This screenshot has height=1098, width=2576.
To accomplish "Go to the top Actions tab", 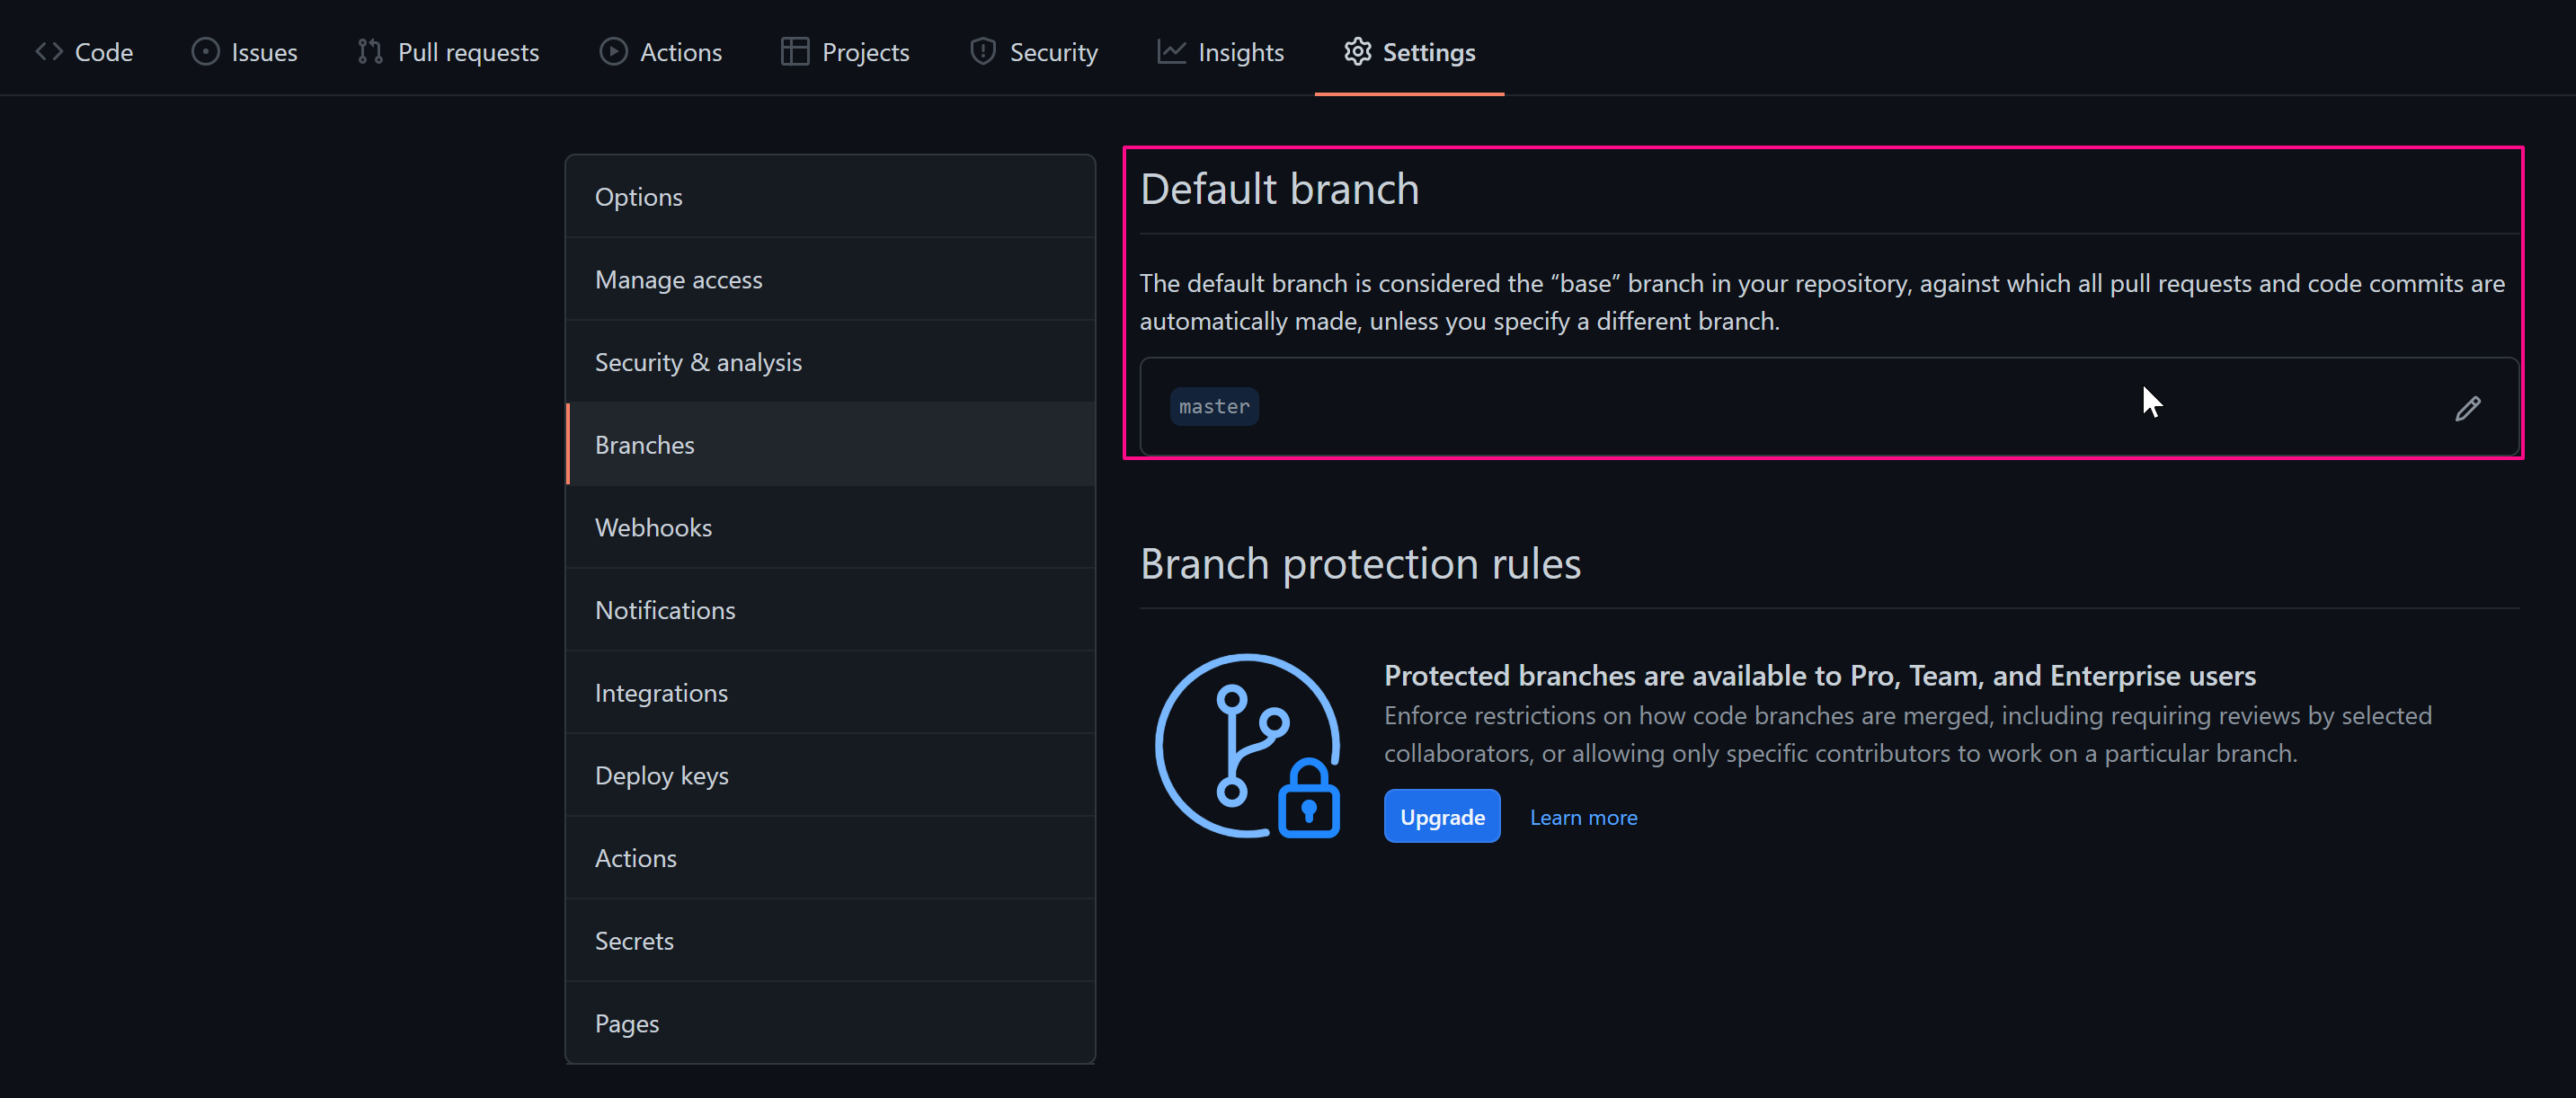I will point(661,52).
